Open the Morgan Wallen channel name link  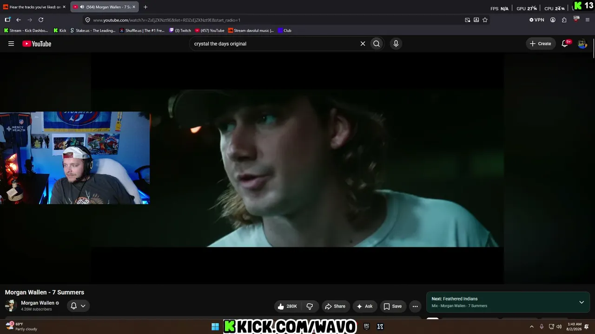38,303
